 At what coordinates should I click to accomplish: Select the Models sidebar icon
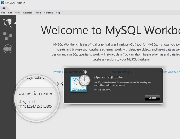coord(8,36)
